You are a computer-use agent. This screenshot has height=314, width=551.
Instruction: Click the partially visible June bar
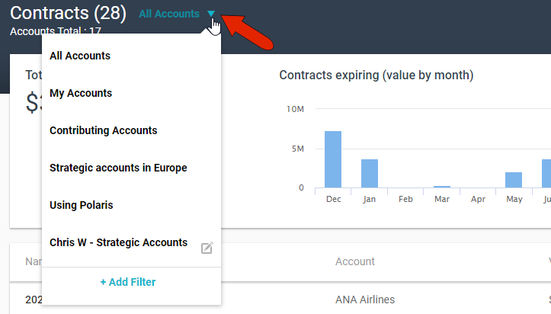pyautogui.click(x=546, y=173)
